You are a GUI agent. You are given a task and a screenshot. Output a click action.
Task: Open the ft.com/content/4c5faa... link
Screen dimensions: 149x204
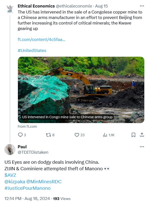click(x=42, y=39)
